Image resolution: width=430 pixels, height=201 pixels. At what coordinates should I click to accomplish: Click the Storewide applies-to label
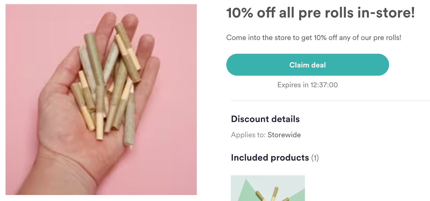click(x=284, y=135)
